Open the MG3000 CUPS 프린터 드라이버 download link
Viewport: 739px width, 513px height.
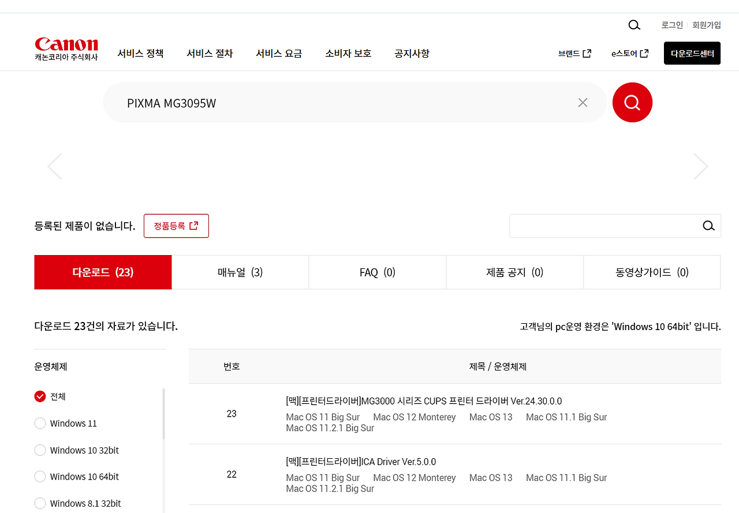423,400
